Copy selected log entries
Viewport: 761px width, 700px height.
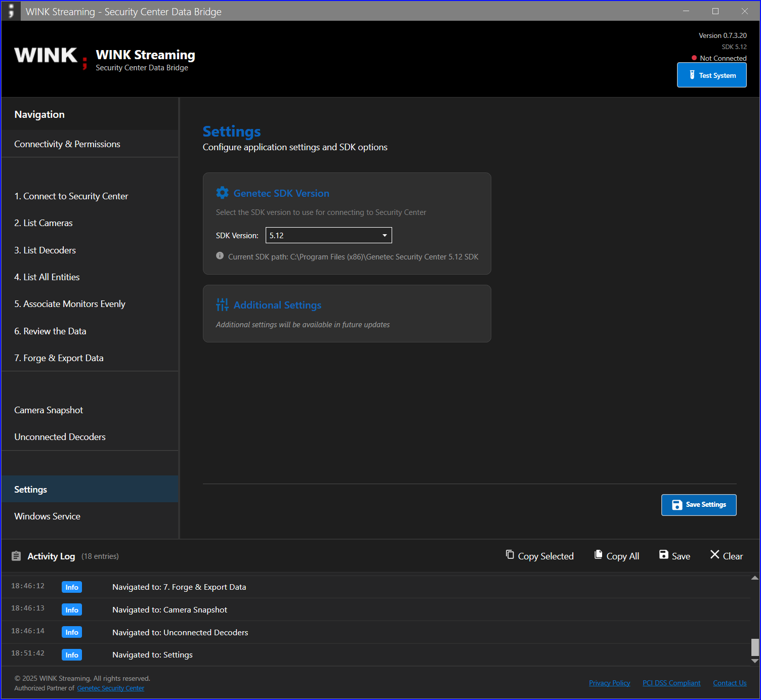(539, 556)
